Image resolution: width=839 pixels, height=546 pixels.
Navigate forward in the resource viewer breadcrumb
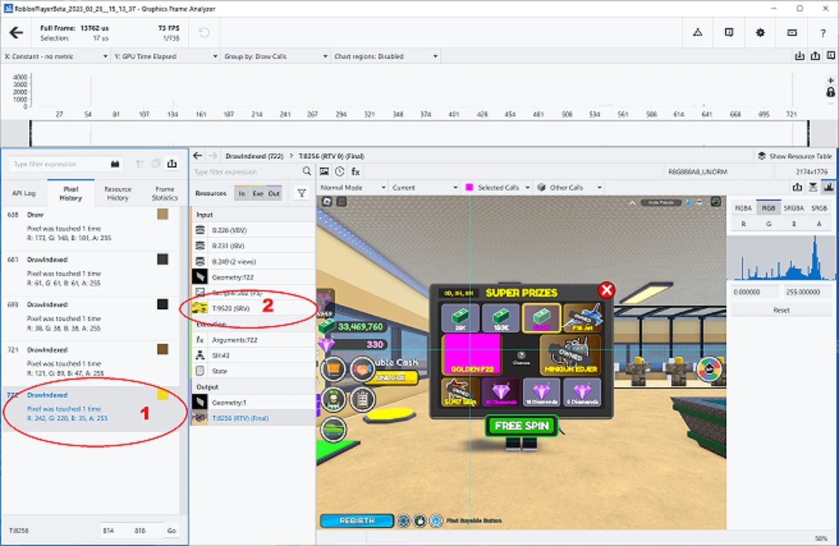(213, 156)
